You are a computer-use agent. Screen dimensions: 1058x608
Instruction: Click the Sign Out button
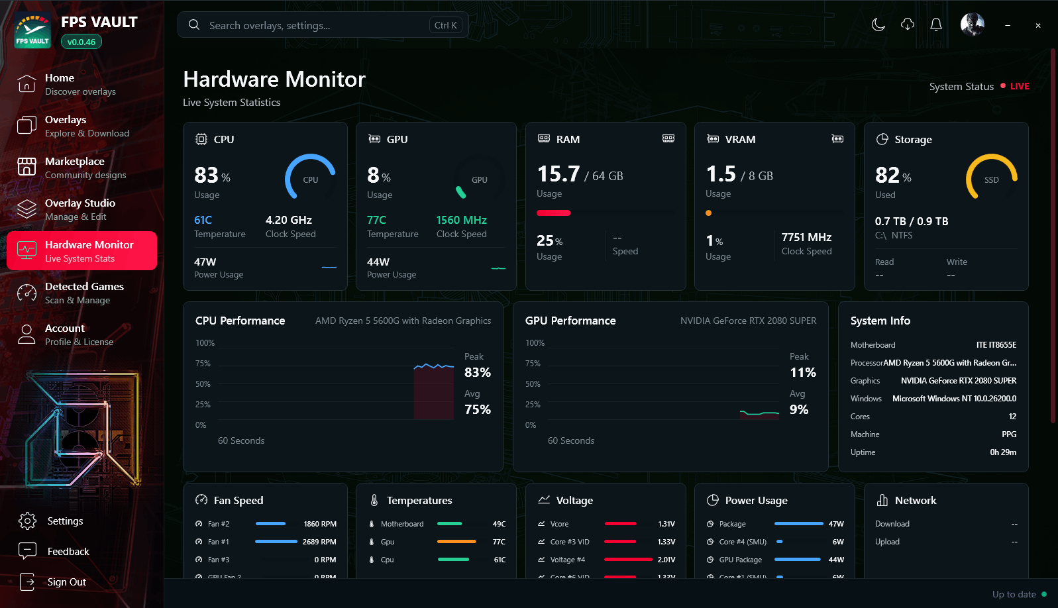(53, 582)
